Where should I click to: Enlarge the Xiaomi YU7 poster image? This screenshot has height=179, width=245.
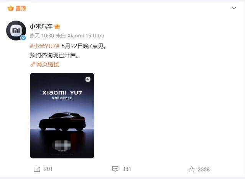click(62, 116)
